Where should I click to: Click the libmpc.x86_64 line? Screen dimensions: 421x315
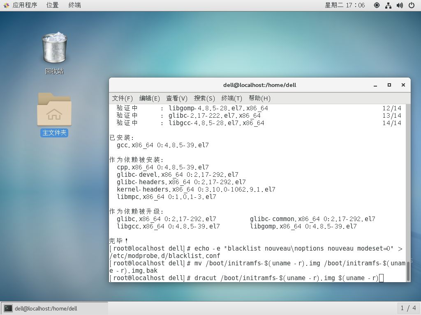(167, 197)
